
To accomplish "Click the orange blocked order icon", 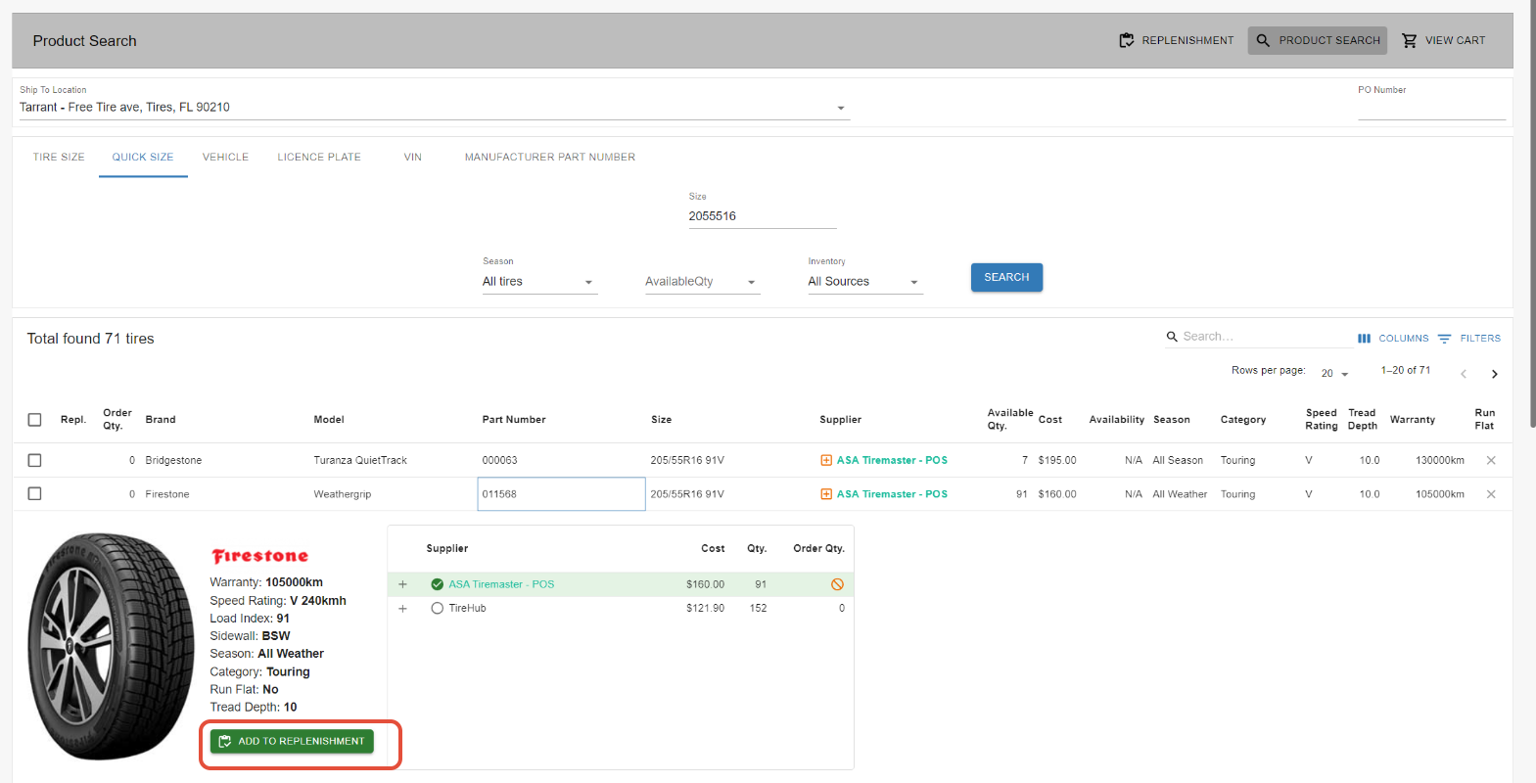I will (837, 584).
